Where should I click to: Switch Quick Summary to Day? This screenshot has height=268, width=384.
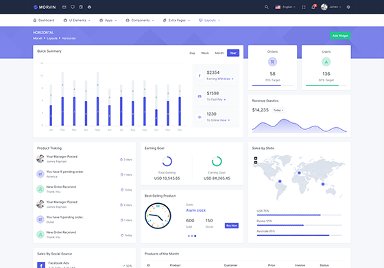coord(192,53)
